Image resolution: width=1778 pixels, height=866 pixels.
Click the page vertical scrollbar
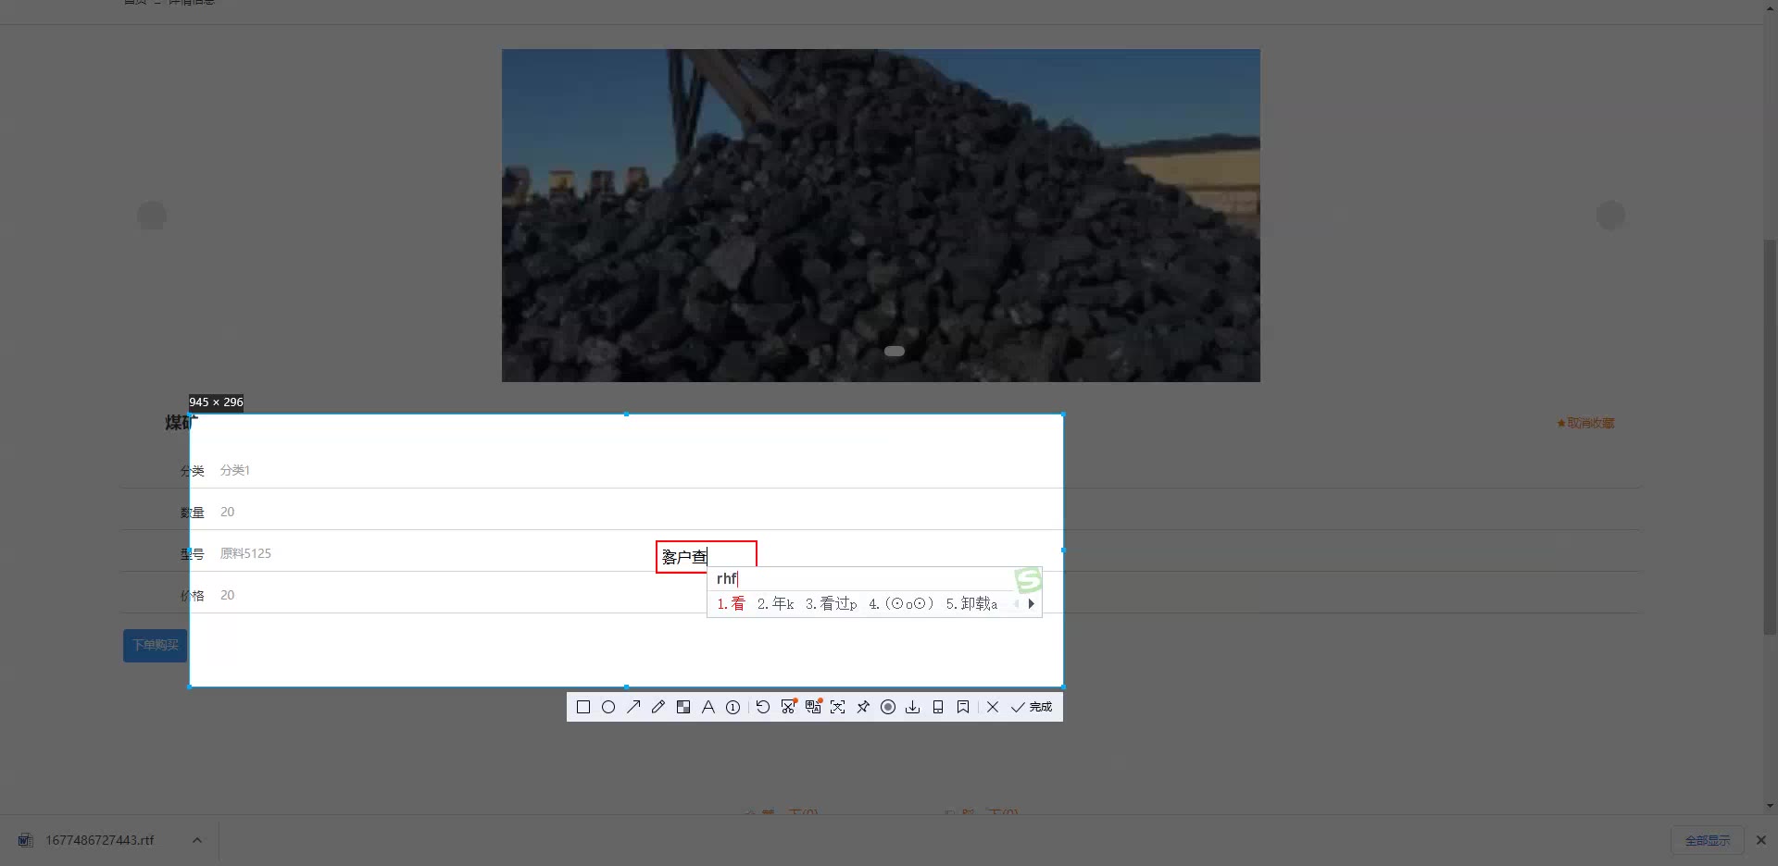click(1770, 437)
